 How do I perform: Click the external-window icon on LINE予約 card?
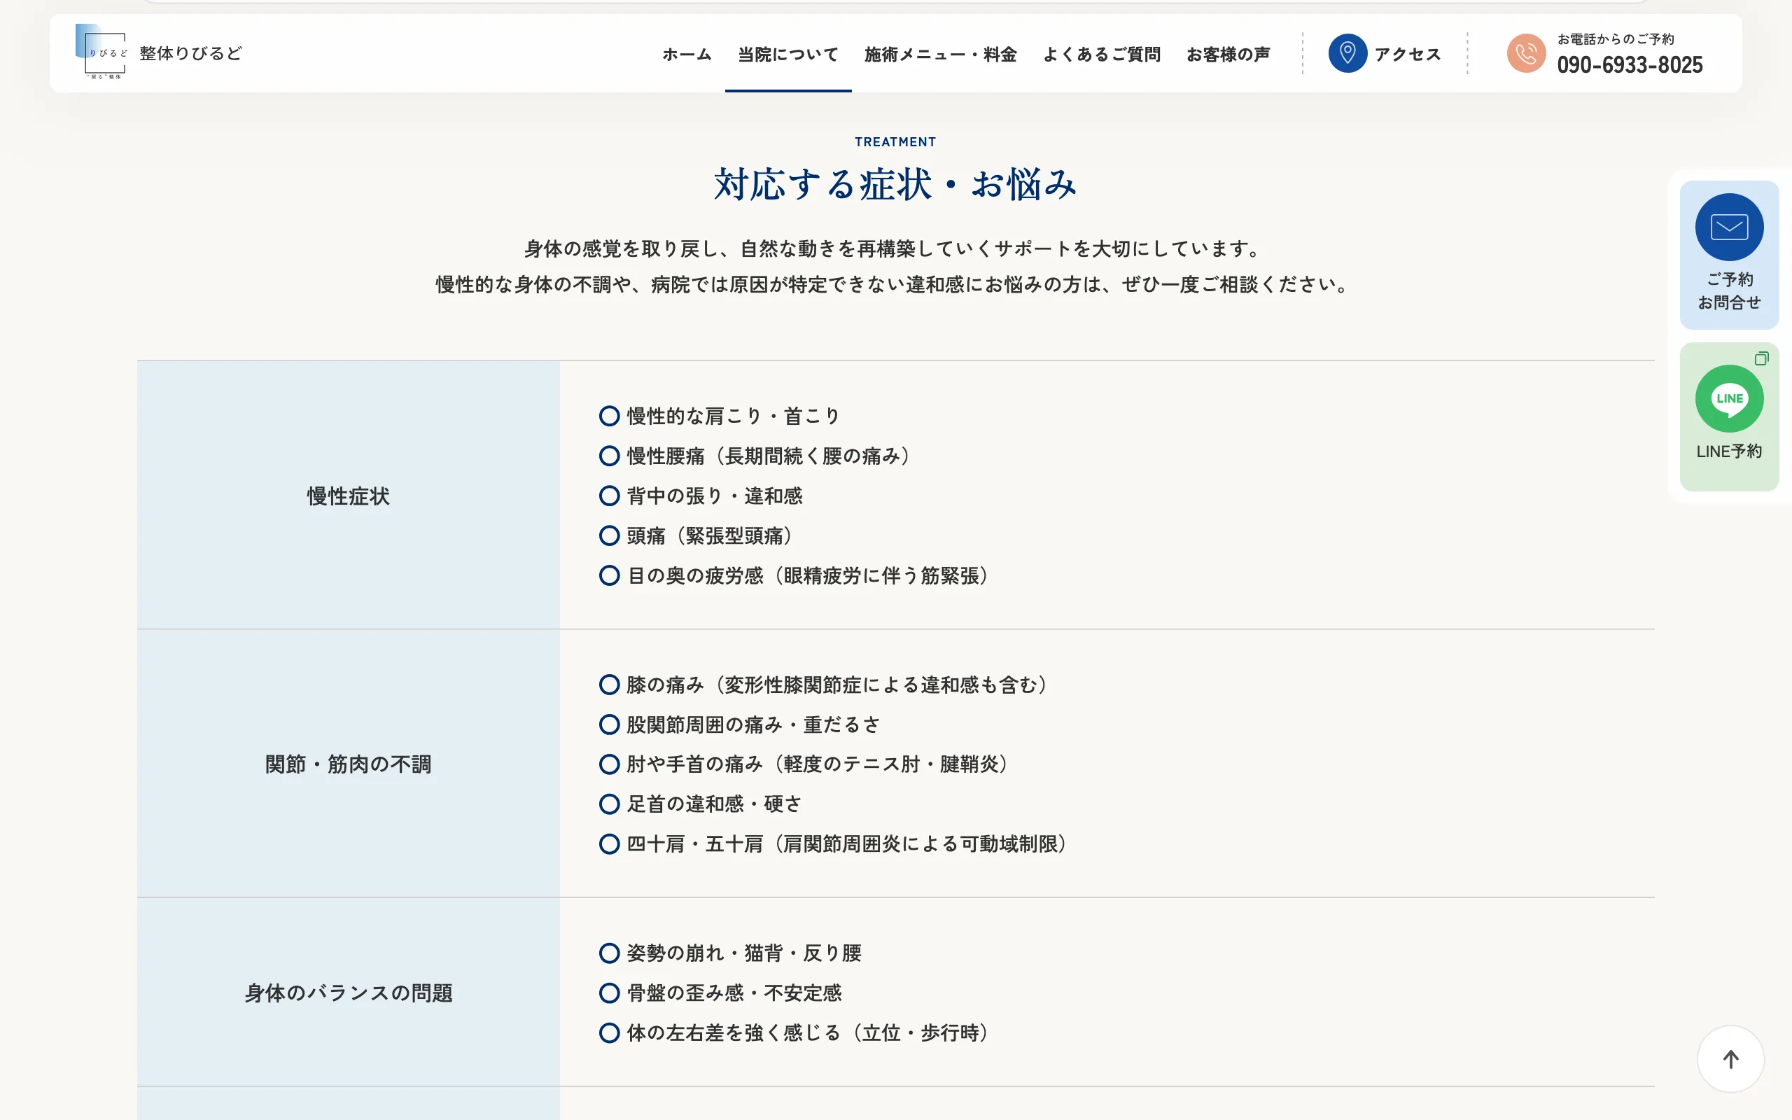tap(1762, 358)
